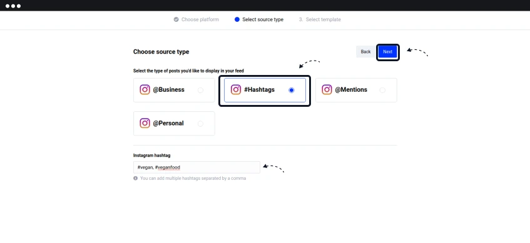Click the 'Select the type of posts' instruction text

pyautogui.click(x=188, y=71)
